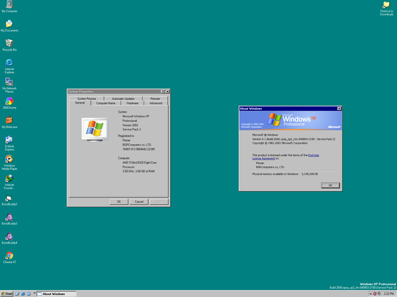
Task: Click the round gray tray icon beside the clock
Action: tap(379, 294)
